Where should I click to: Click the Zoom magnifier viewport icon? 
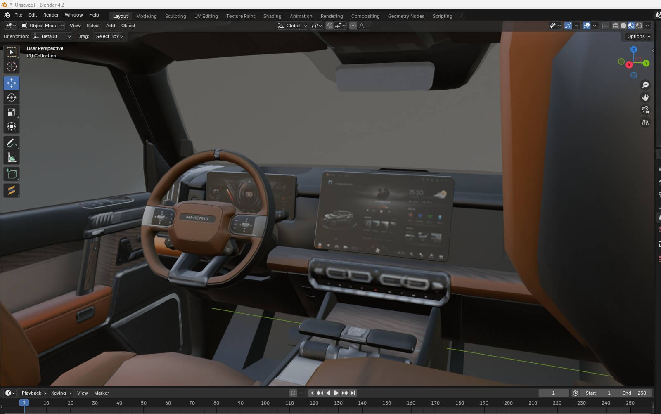coord(645,85)
